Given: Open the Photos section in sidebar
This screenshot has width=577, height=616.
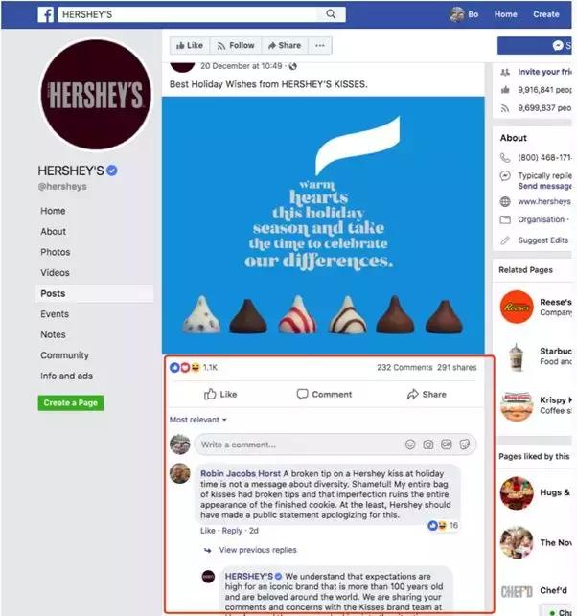Looking at the screenshot, I should pyautogui.click(x=56, y=252).
